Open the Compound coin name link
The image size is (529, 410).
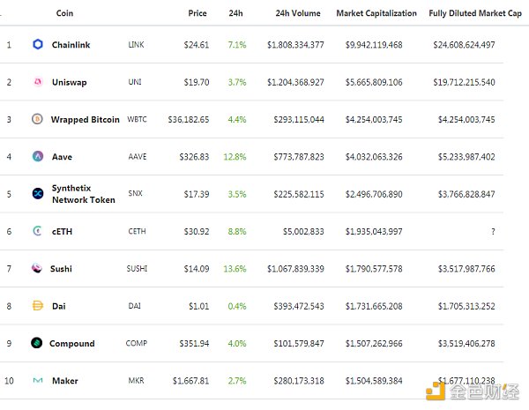[72, 343]
